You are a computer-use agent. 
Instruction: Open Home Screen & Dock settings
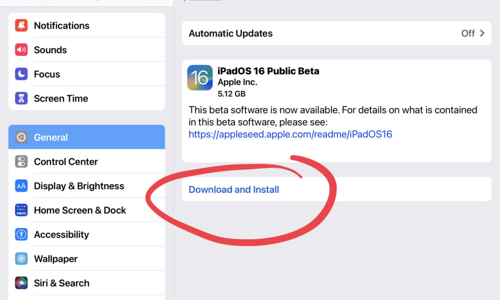tap(86, 210)
